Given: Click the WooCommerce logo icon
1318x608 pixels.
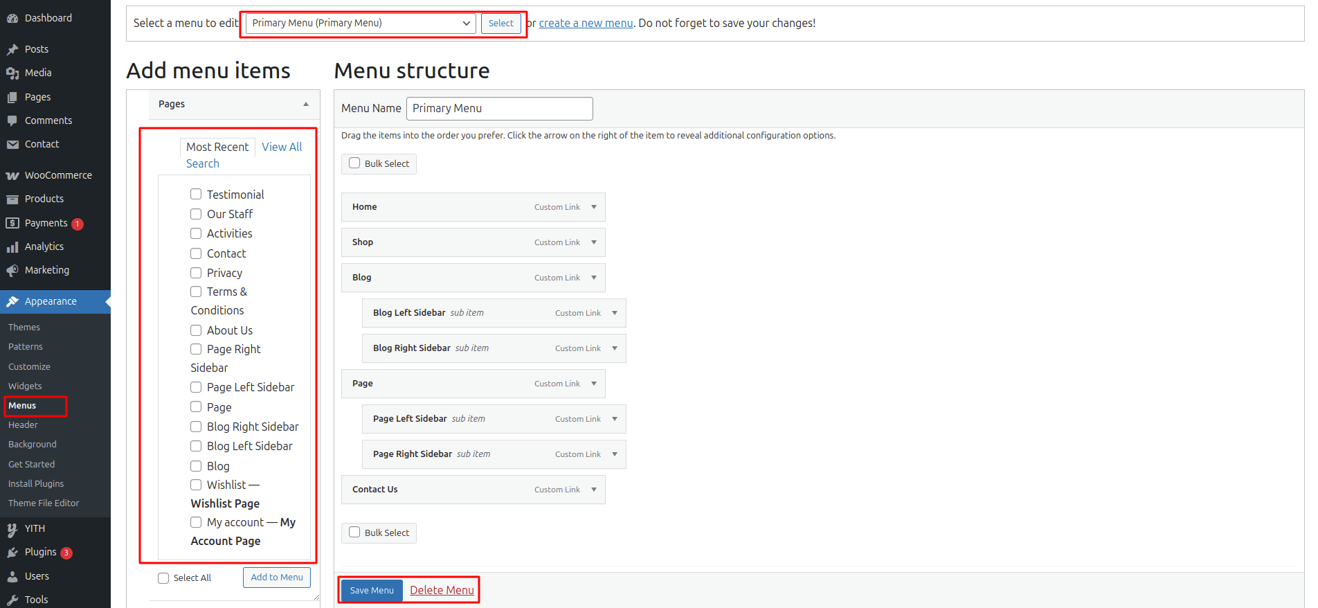Looking at the screenshot, I should [x=12, y=176].
